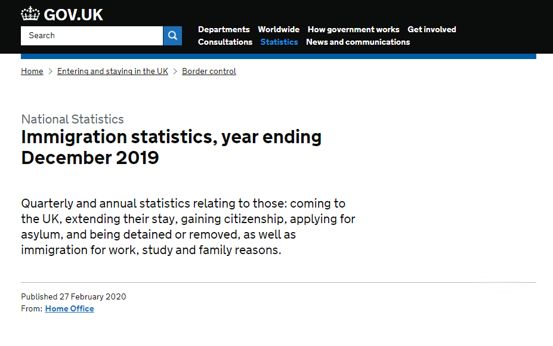Visit the Home Office organisation link
This screenshot has height=346, width=553.
pyautogui.click(x=69, y=308)
